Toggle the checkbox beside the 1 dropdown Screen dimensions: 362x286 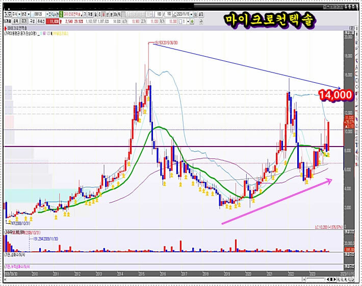pos(180,22)
